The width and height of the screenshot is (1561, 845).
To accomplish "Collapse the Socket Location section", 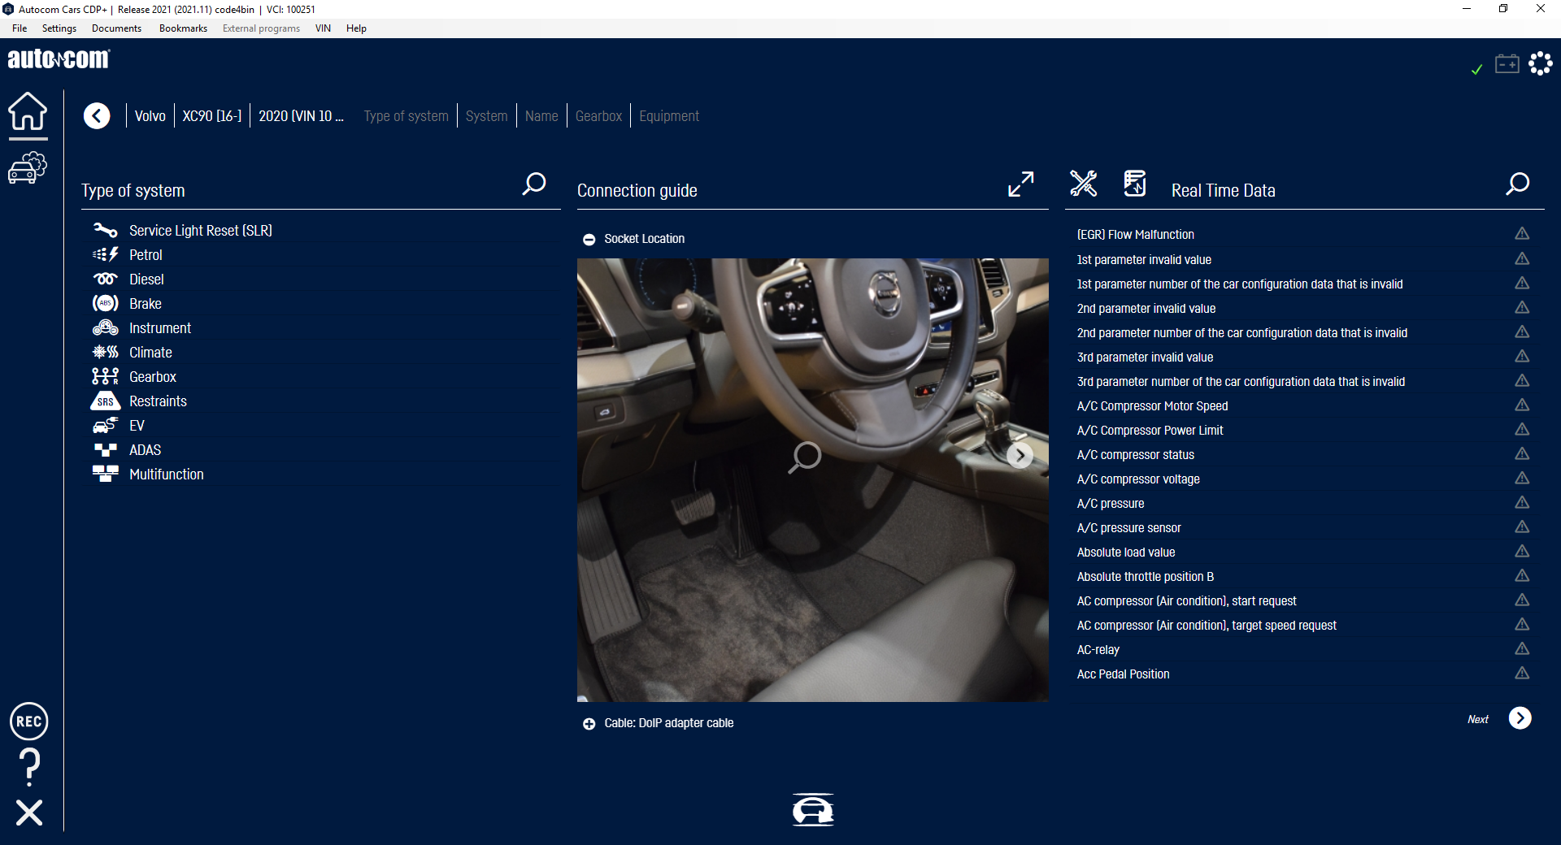I will [589, 240].
